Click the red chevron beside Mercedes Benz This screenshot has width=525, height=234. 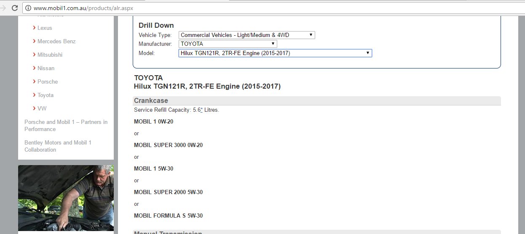(x=34, y=41)
